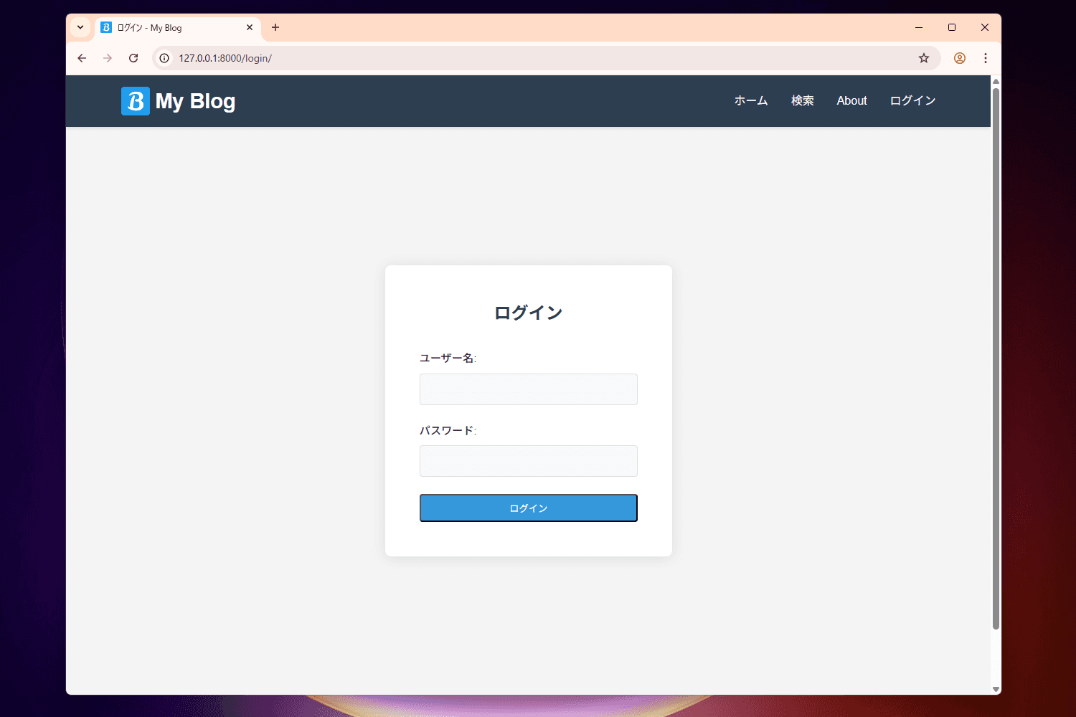Viewport: 1076px width, 717px height.
Task: Click the My Blog logo icon
Action: click(135, 101)
